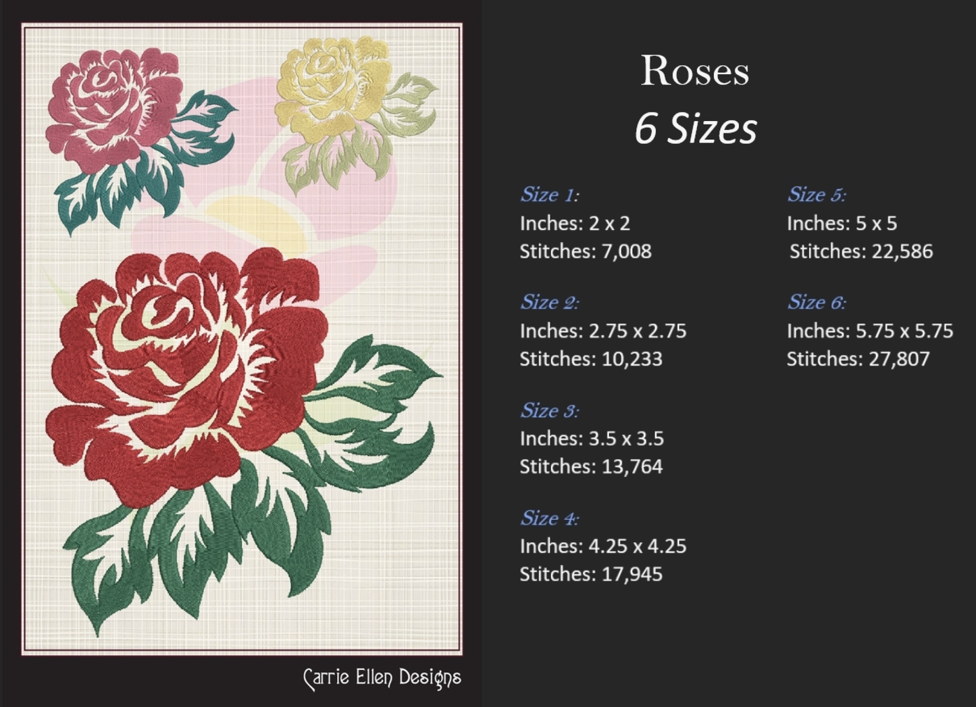Screen dimensions: 976x707
Task: Select the "Size 3:" heading
Action: pos(549,410)
